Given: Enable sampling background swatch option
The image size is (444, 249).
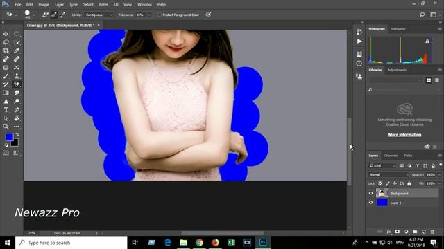Looking at the screenshot, I should 62,15.
